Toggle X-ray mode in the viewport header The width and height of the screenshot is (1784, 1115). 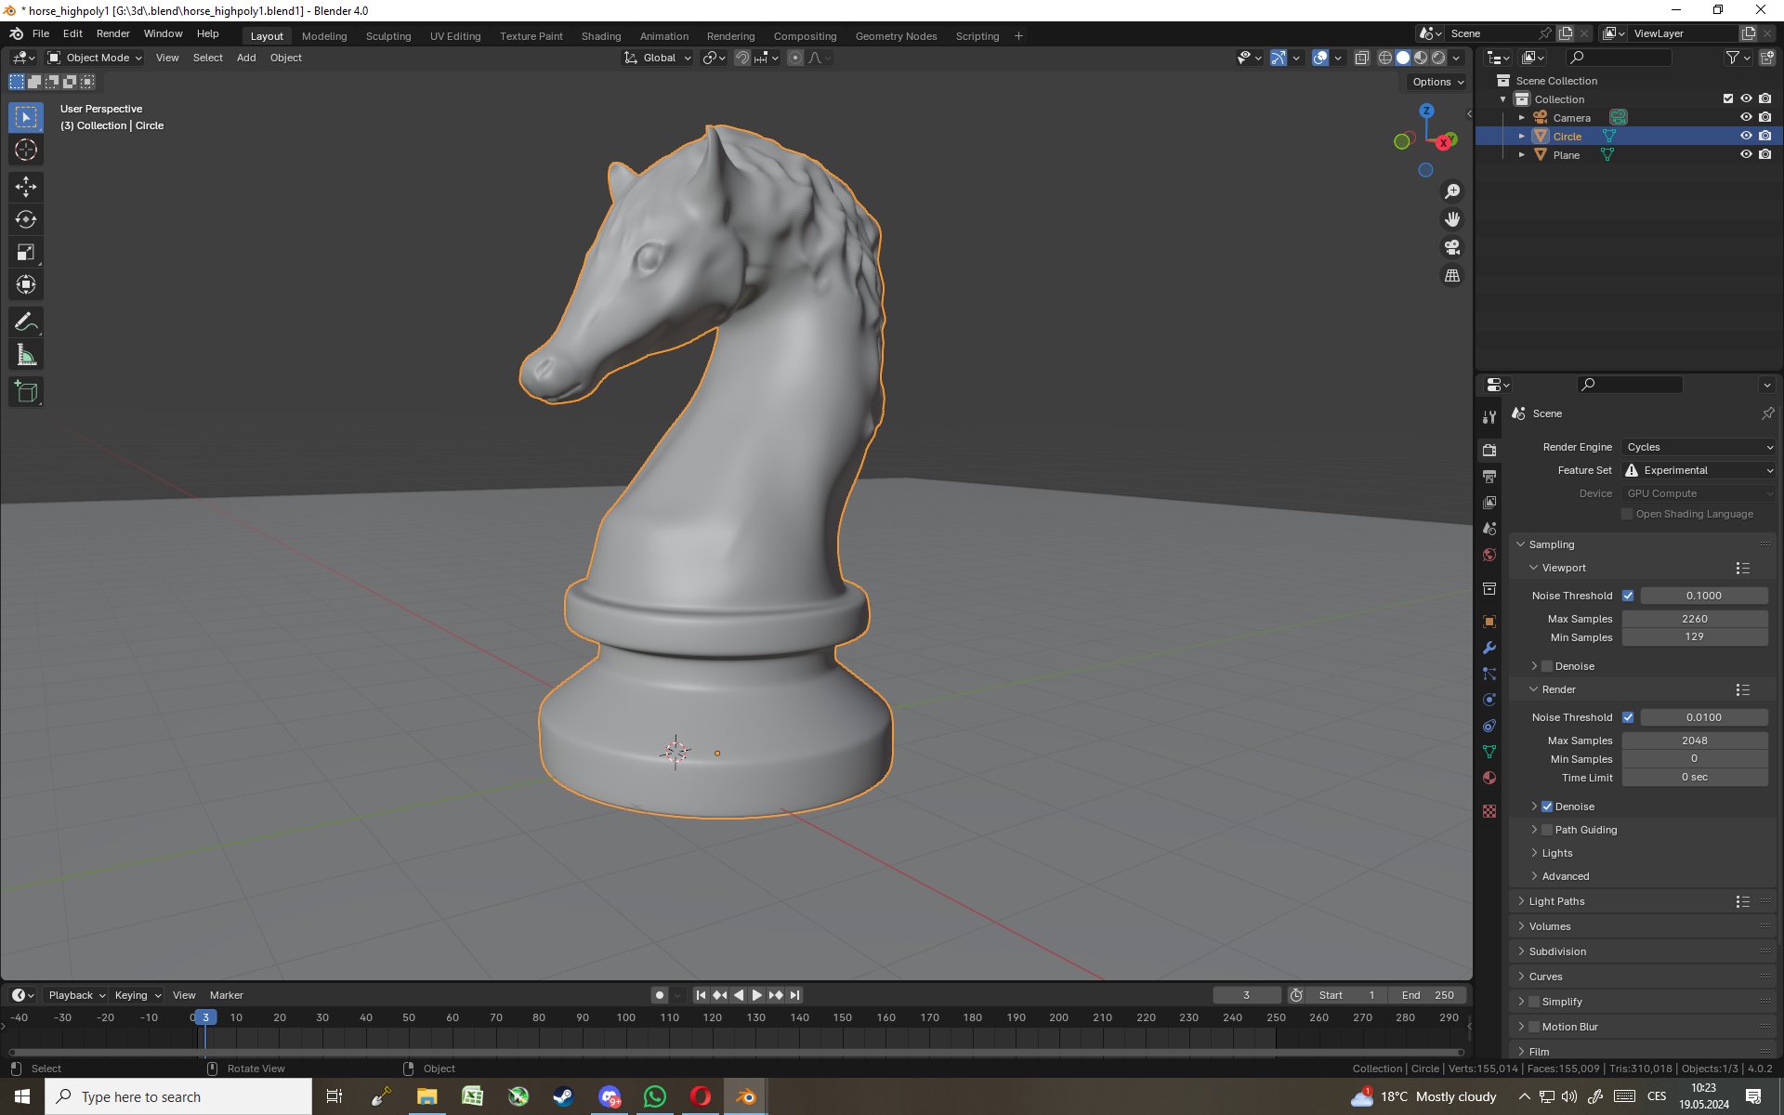point(1362,57)
